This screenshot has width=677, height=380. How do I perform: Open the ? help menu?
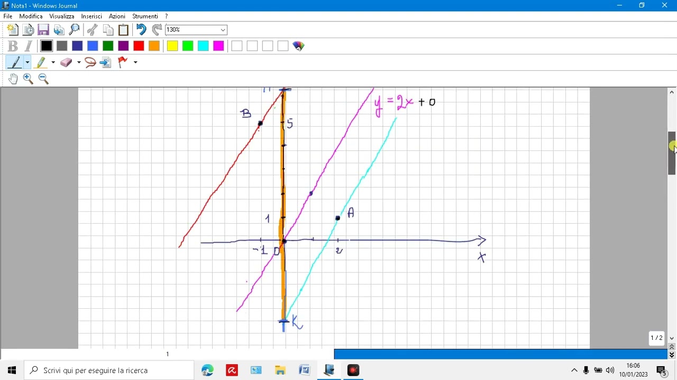coord(166,16)
